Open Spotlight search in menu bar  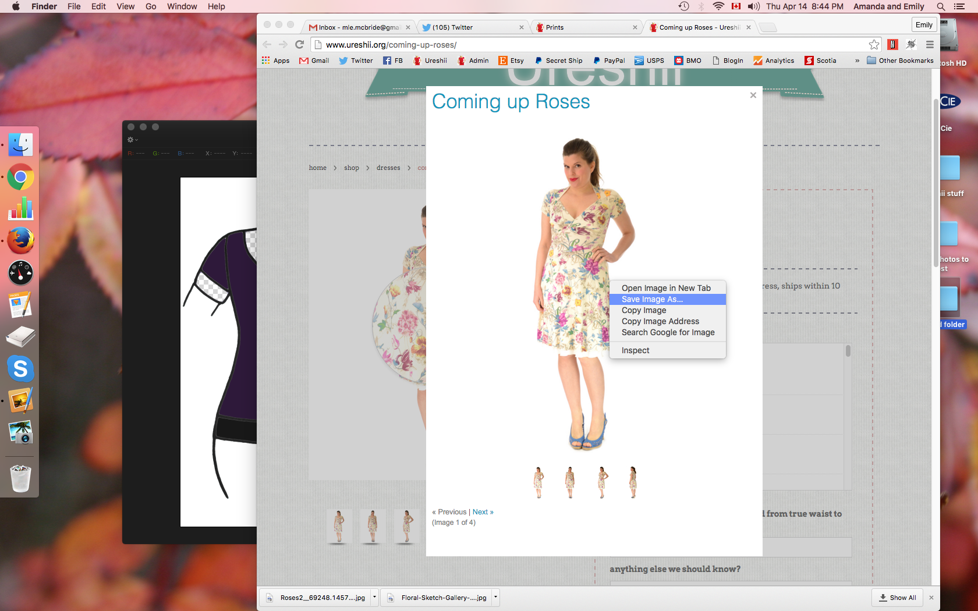[x=941, y=6]
